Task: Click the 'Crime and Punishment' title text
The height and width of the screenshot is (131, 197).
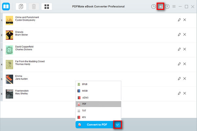Action: click(27, 17)
